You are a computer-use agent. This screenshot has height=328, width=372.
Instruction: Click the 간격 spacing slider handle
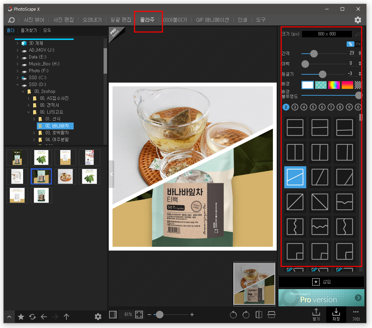click(314, 54)
